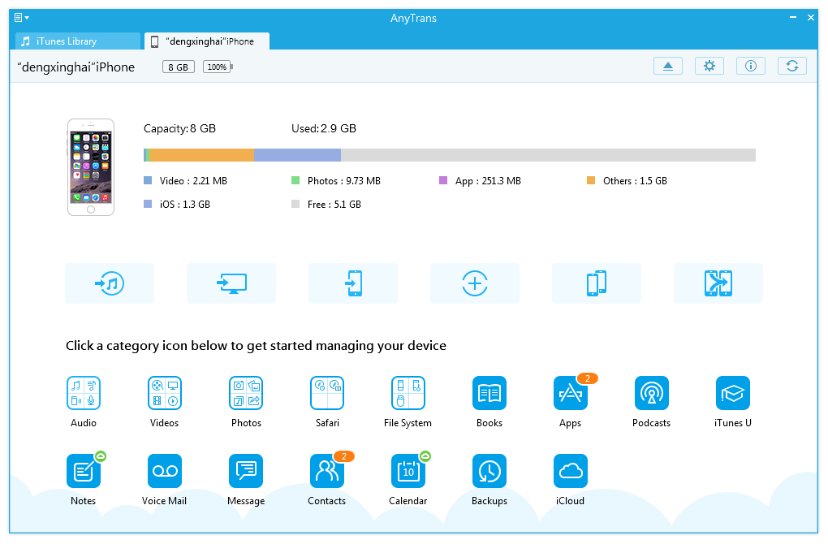Open the iCloud category
Image resolution: width=828 pixels, height=544 pixels.
[571, 471]
